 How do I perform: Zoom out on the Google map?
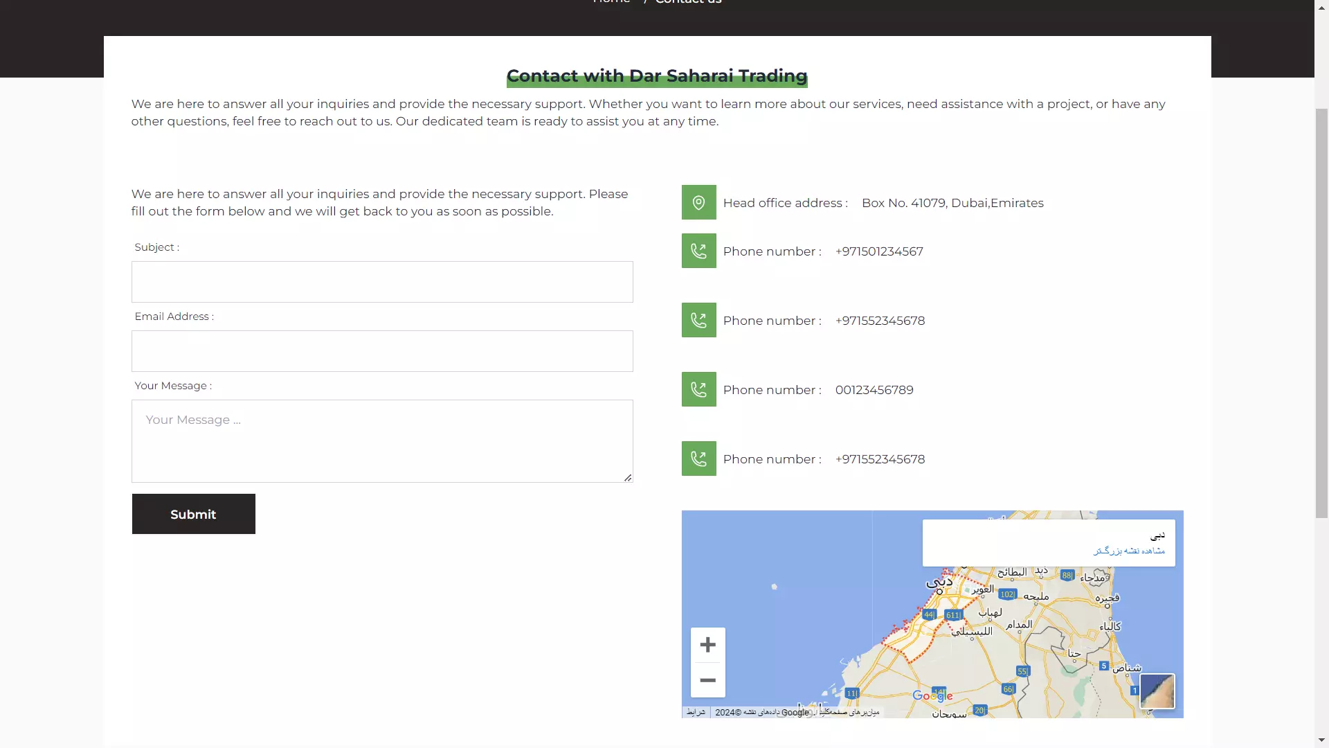[x=707, y=680]
